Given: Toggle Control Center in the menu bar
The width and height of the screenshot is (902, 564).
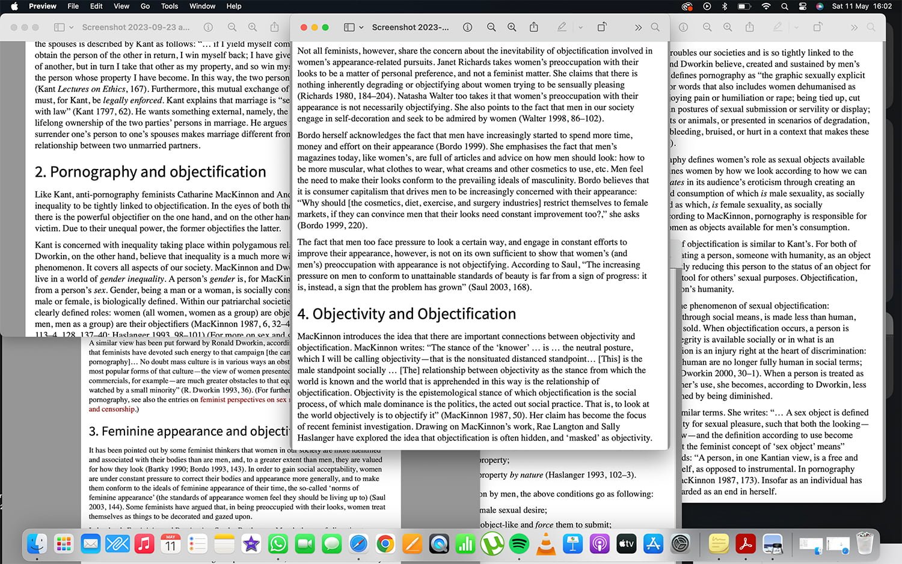Looking at the screenshot, I should tap(802, 6).
